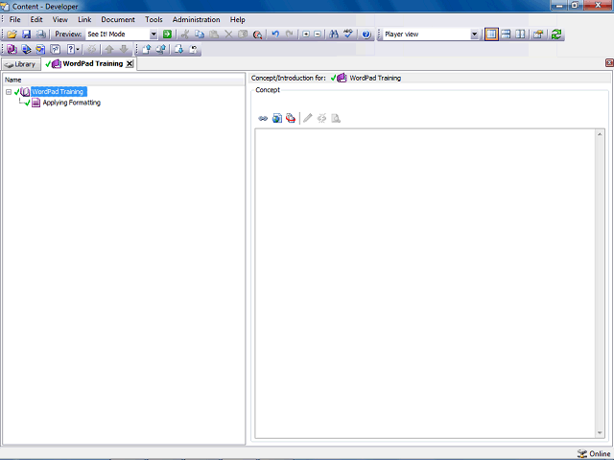
Task: Click the Cut scissors icon
Action: pyautogui.click(x=185, y=34)
